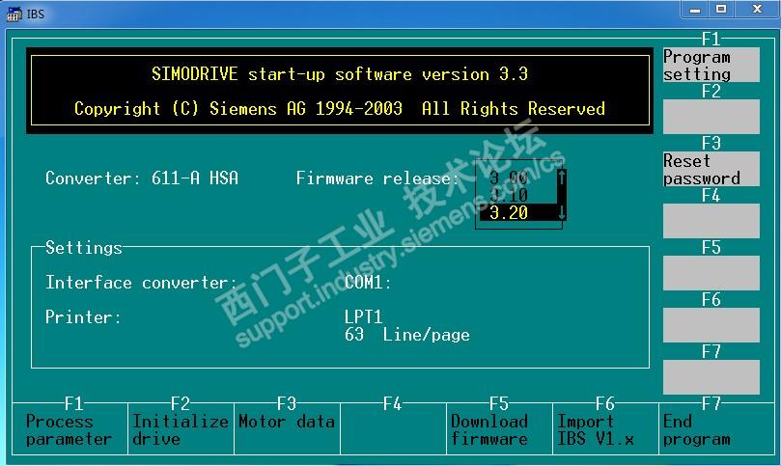
Task: Click the 63 Line/page value
Action: [x=407, y=335]
